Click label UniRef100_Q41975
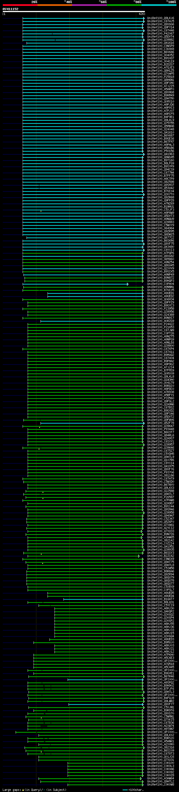Screen dimensions: 179x792 pyautogui.click(x=161, y=466)
